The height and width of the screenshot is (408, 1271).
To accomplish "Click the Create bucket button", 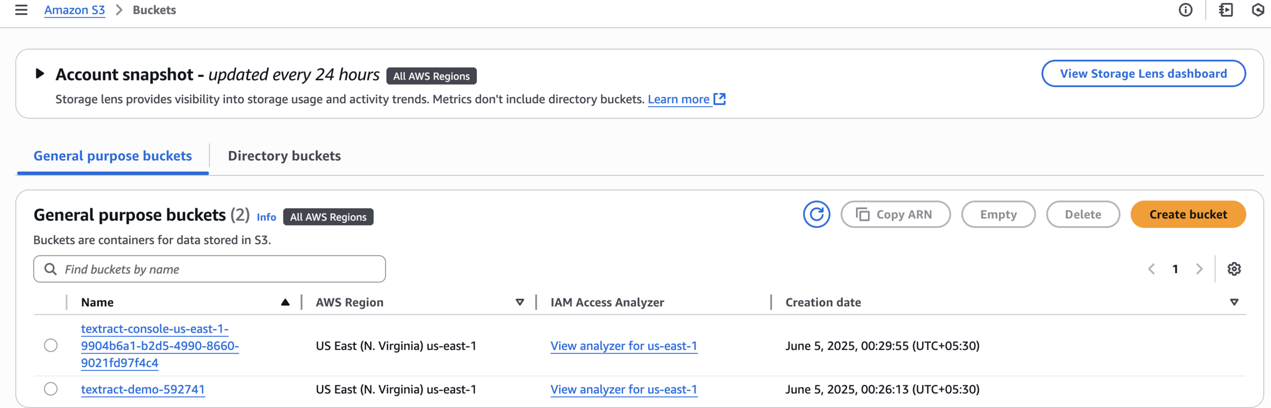I will point(1188,214).
